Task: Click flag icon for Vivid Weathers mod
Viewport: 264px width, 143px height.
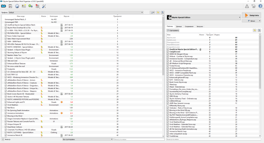Action: tap(41, 105)
